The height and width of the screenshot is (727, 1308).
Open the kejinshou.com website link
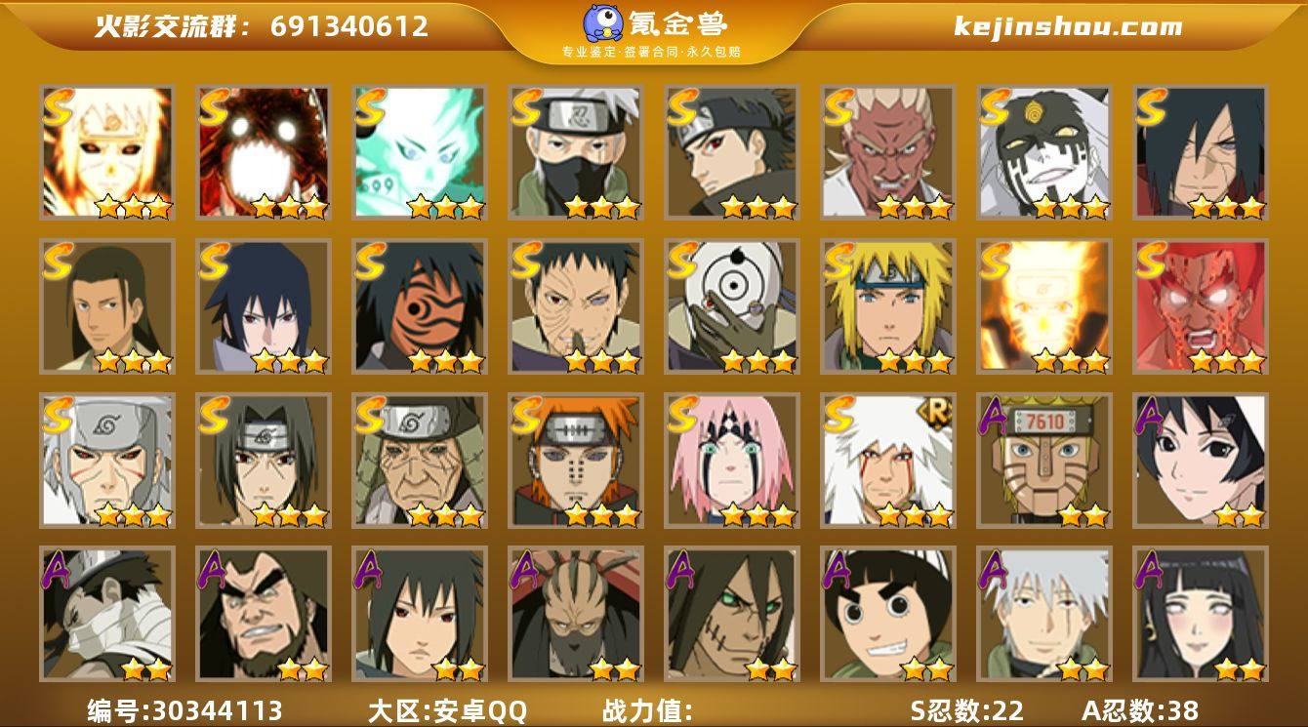coord(1068,26)
